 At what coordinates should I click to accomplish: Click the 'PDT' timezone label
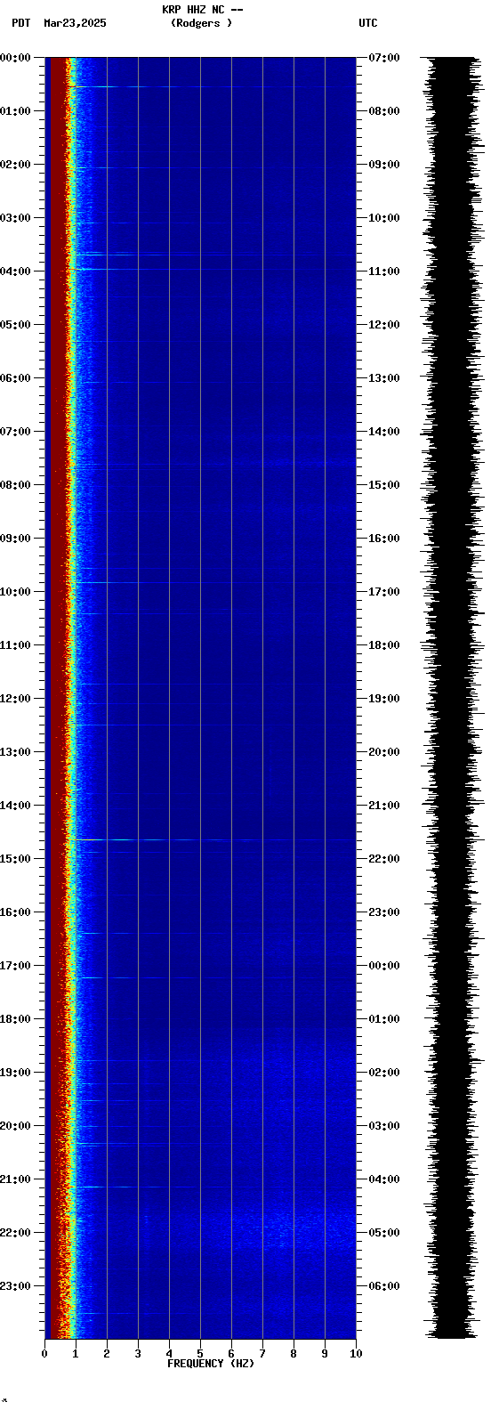(x=20, y=23)
